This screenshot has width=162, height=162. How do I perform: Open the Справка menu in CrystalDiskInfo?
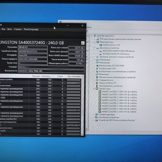tap(18, 29)
